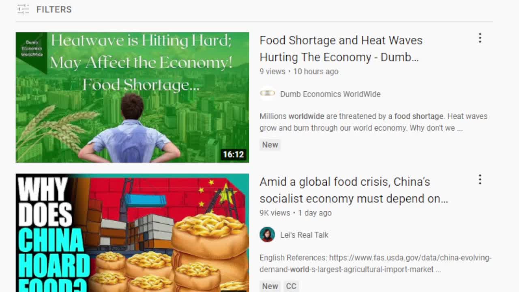Click the FILTERS label
519x292 pixels.
click(x=54, y=9)
